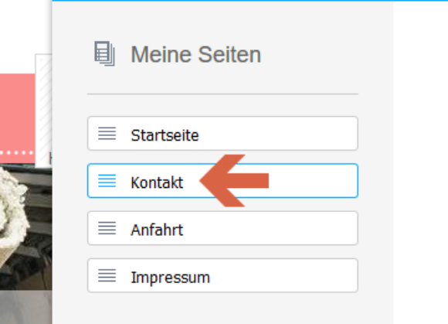Viewport: 448px width, 324px height.
Task: Click the striped white box behind panel
Action: [x=44, y=111]
